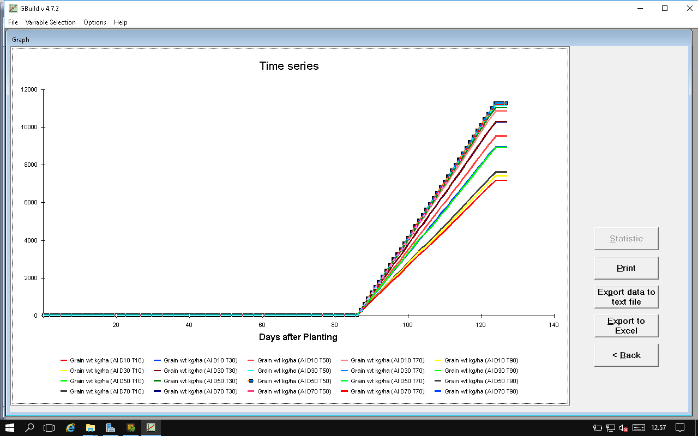Viewport: 698px width, 436px height.
Task: Open the touch keyboard tray icon
Action: [639, 428]
